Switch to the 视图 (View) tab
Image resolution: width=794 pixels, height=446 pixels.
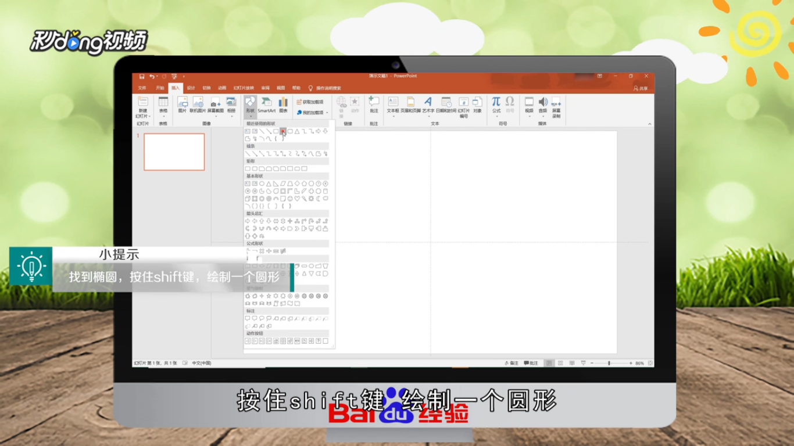(281, 88)
